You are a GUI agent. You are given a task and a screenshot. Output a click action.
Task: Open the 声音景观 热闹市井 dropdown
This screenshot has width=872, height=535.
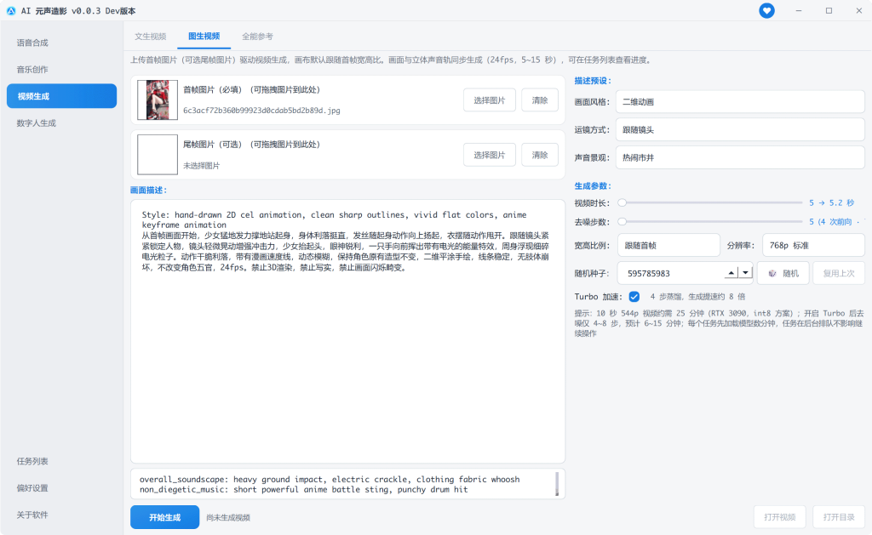pyautogui.click(x=740, y=157)
